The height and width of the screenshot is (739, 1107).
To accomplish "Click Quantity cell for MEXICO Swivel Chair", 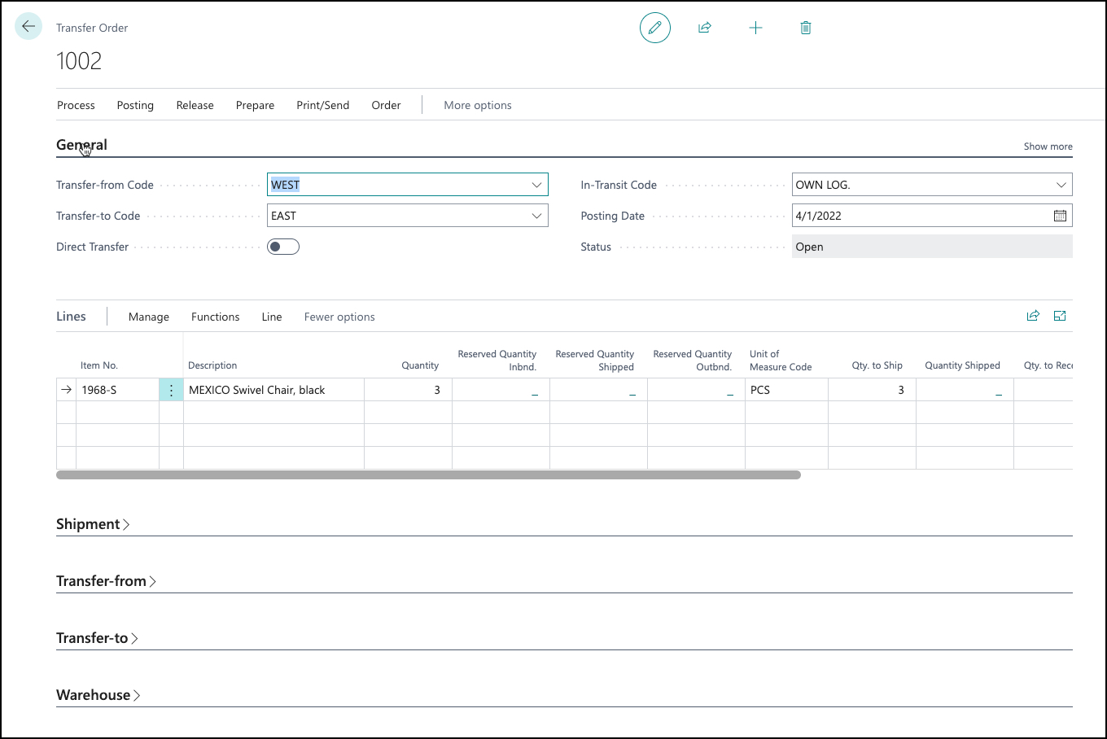I will point(409,390).
